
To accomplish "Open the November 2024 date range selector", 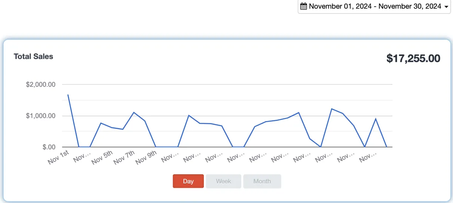I will tap(375, 6).
